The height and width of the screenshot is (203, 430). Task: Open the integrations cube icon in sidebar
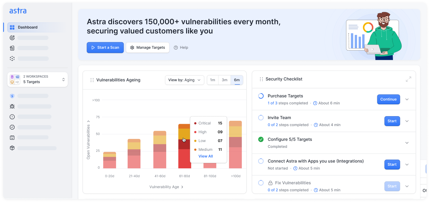point(12,148)
